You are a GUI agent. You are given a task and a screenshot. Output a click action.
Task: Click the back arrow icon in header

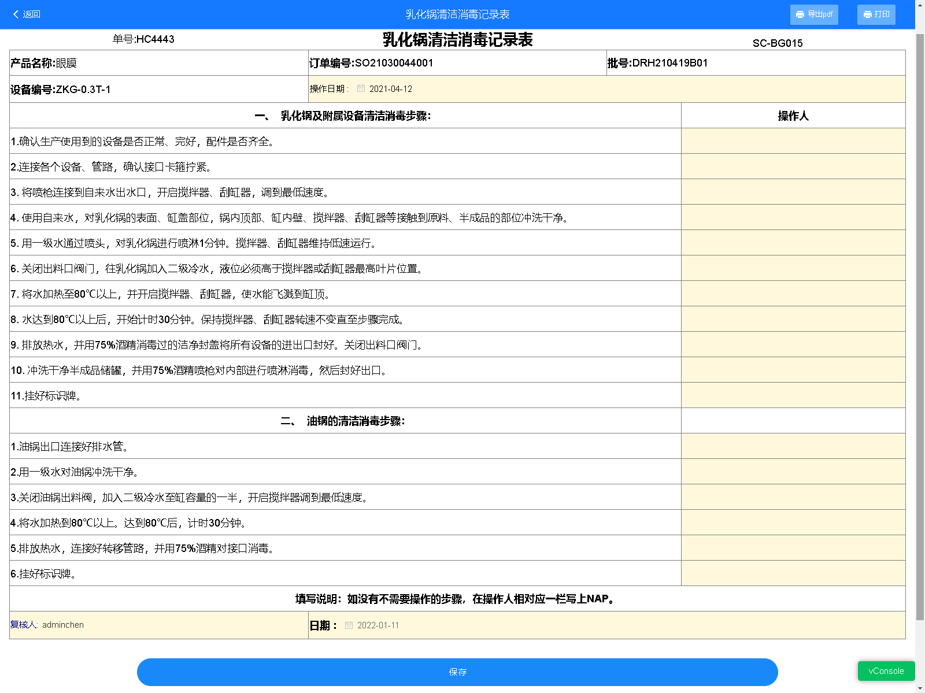coord(16,14)
